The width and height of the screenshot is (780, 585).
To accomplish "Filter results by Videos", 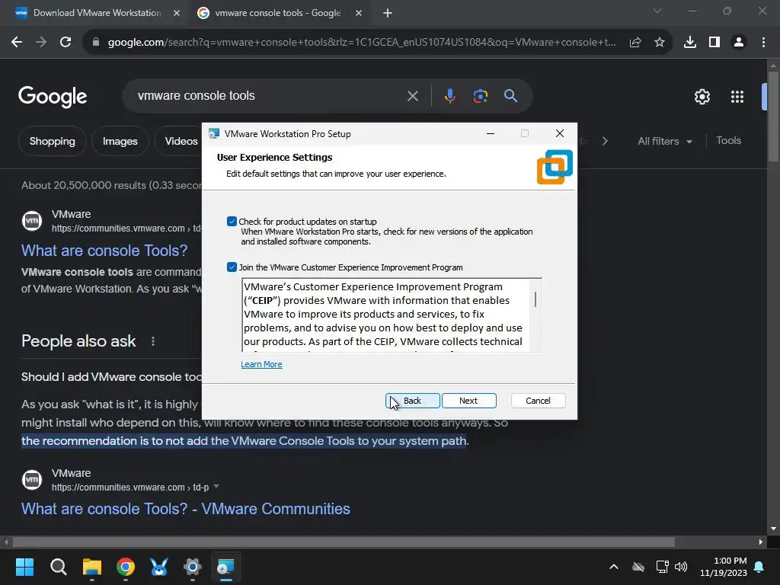I will [x=181, y=141].
